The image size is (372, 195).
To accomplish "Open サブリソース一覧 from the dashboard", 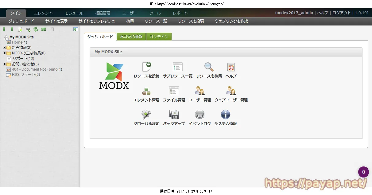I will [177, 67].
